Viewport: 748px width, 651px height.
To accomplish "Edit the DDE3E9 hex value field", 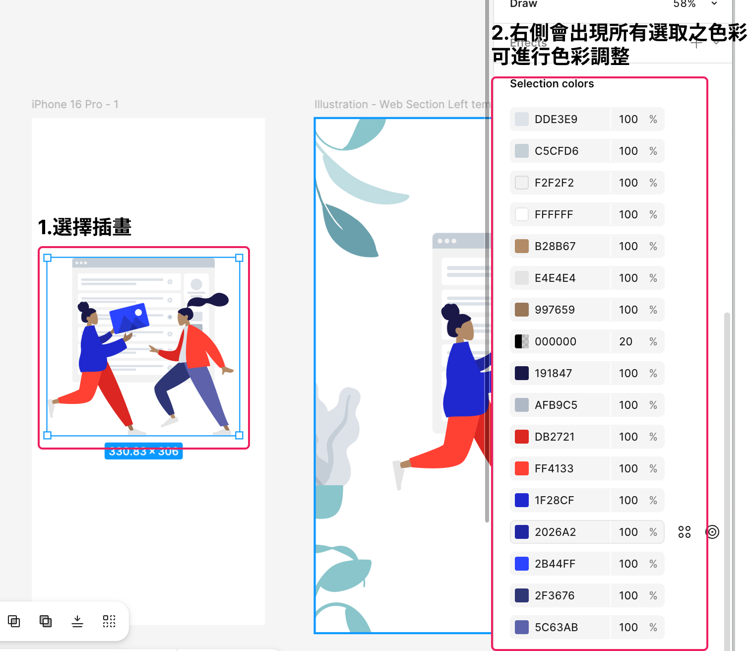I will [x=556, y=119].
